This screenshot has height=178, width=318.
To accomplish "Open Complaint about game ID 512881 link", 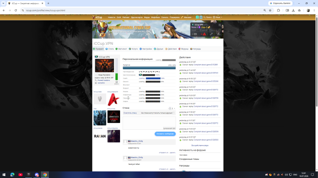I will pyautogui.click(x=206, y=65).
